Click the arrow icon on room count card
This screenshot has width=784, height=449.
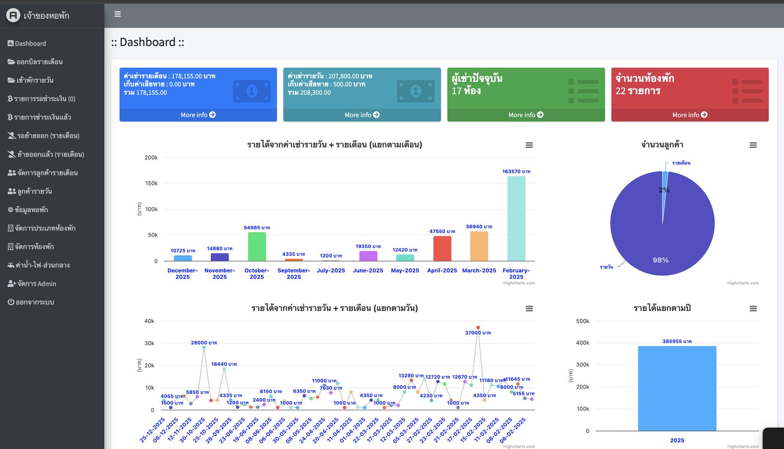point(704,115)
